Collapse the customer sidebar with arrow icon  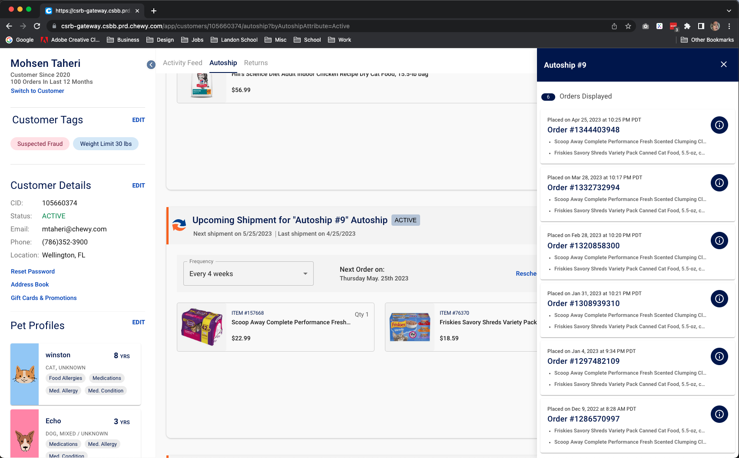pos(151,65)
